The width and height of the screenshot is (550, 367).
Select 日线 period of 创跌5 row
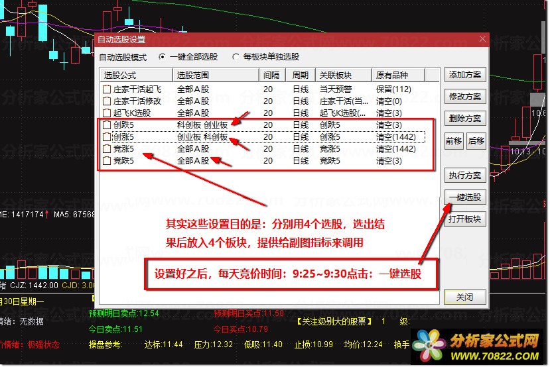301,125
